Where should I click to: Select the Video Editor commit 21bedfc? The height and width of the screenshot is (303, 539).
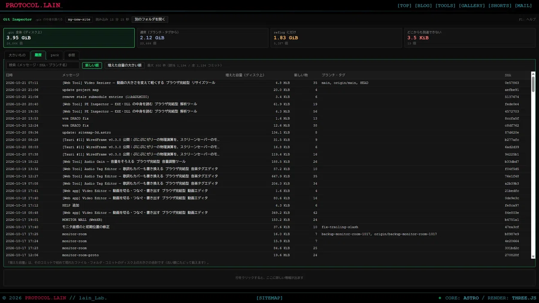coord(267,191)
